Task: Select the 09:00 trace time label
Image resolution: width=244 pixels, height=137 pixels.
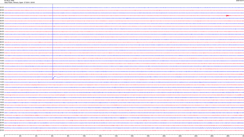Action: coord(2,56)
